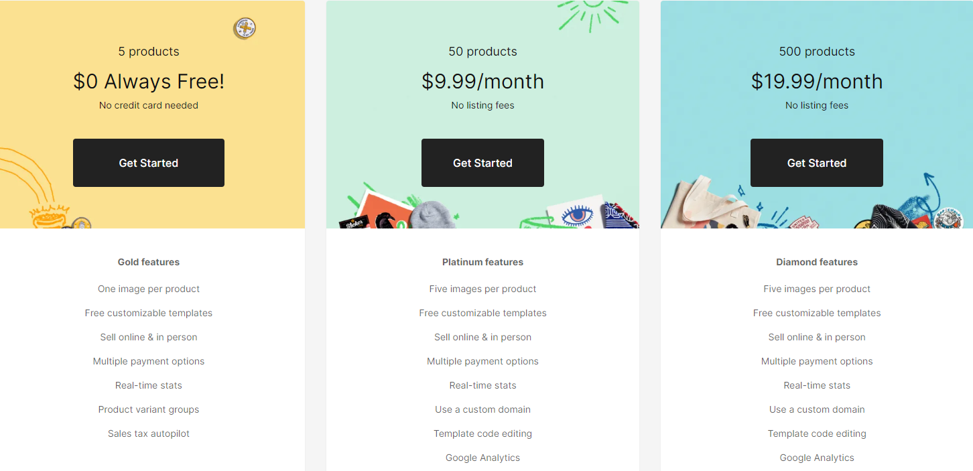This screenshot has width=973, height=471.
Task: Click Google Analytics under Diamond features
Action: pyautogui.click(x=817, y=458)
